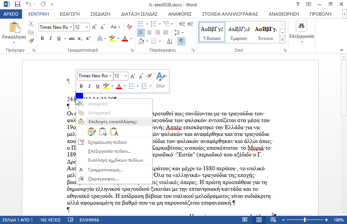The width and height of the screenshot is (347, 224).
Task: Save the document with the floppy disk icon
Action: pyautogui.click(x=17, y=4)
